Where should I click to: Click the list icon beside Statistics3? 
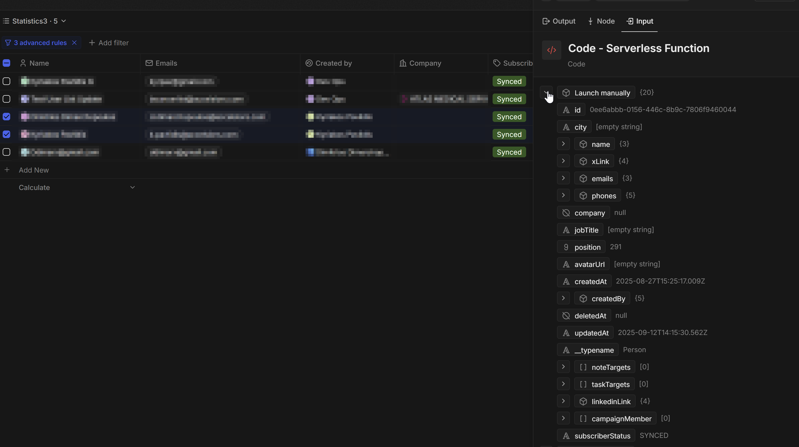(x=6, y=21)
